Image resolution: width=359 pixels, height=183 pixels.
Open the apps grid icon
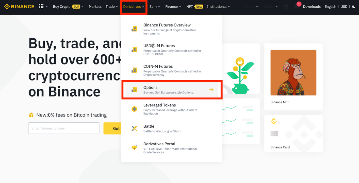41,7
